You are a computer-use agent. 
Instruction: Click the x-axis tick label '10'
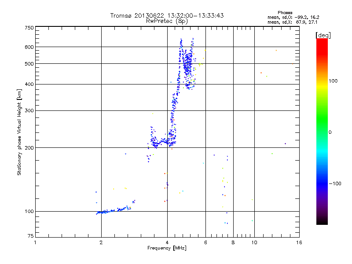[254, 242]
